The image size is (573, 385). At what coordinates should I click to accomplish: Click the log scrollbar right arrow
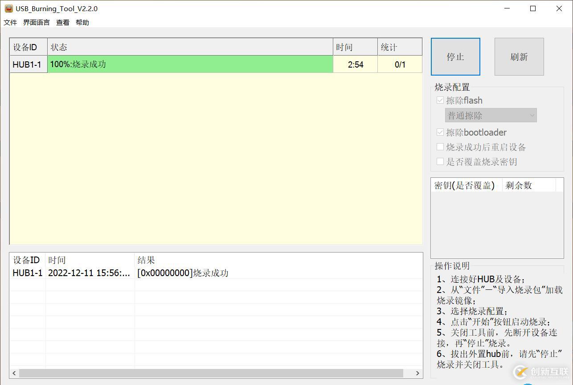point(417,373)
